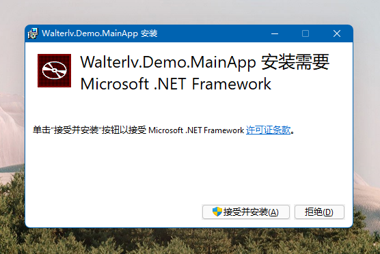
Task: Click the installer icon in the title bar
Action: coord(33,33)
